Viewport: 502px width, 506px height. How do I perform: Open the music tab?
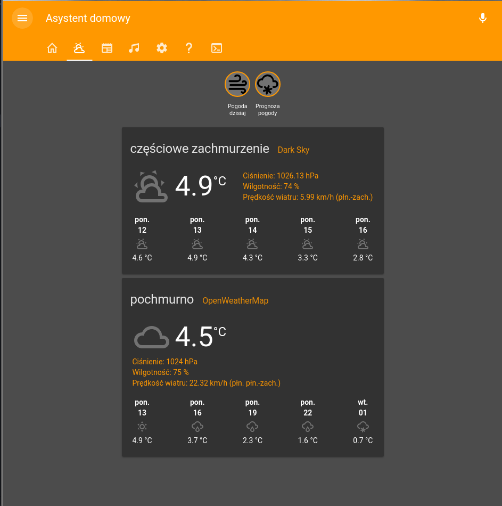(134, 48)
